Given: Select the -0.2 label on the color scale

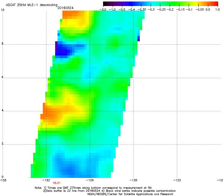Looking at the screenshot, I should tap(170, 10).
